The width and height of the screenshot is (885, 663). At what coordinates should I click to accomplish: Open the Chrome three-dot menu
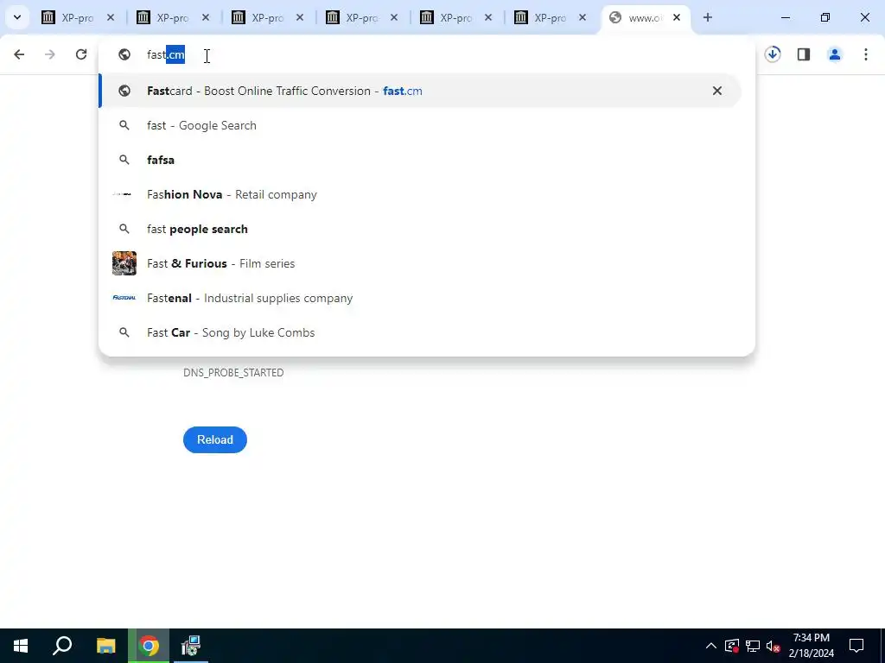pos(866,54)
